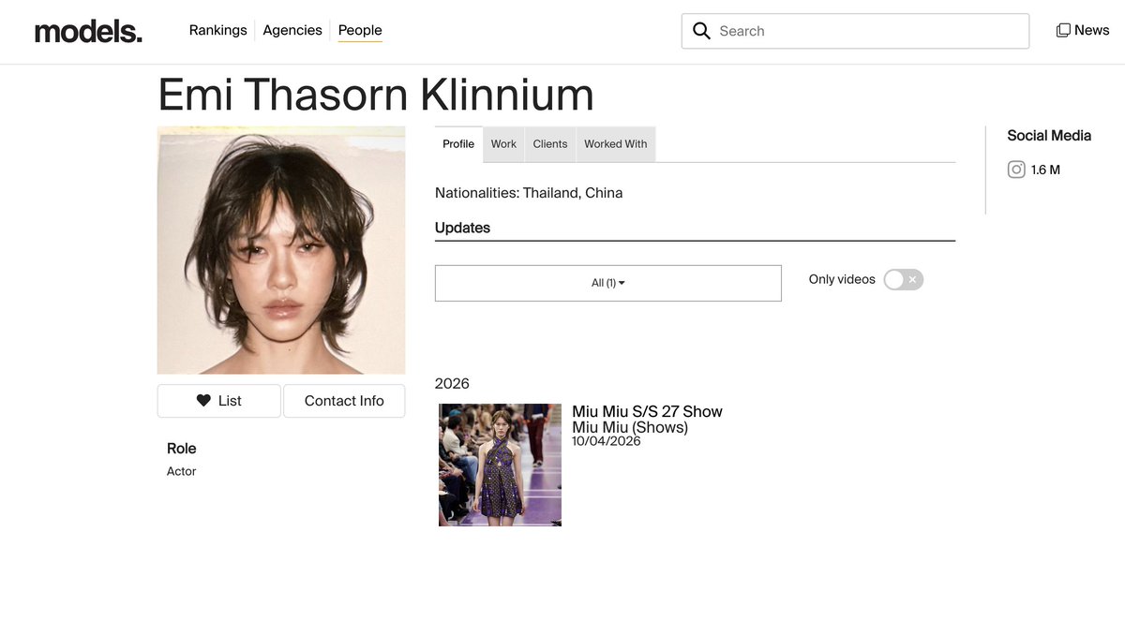Click the News pages icon
The width and height of the screenshot is (1125, 621).
click(1063, 30)
